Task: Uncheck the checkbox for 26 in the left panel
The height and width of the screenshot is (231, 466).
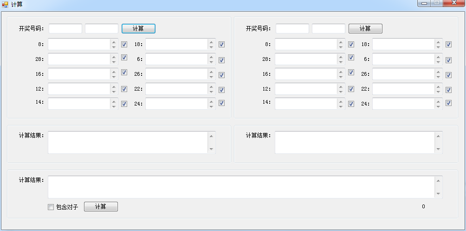Action: point(221,75)
